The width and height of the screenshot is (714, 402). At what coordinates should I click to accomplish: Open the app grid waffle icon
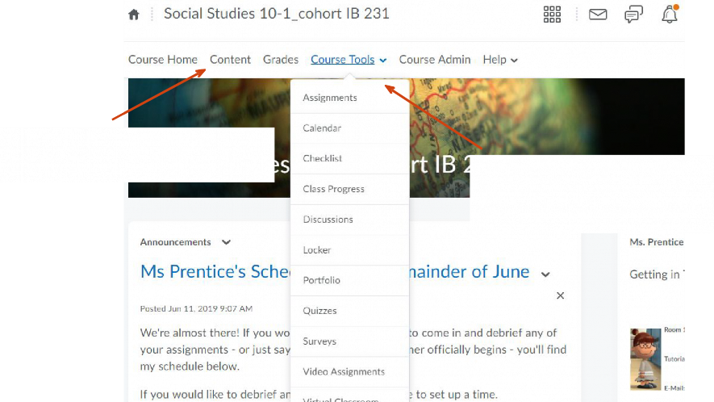pos(552,15)
